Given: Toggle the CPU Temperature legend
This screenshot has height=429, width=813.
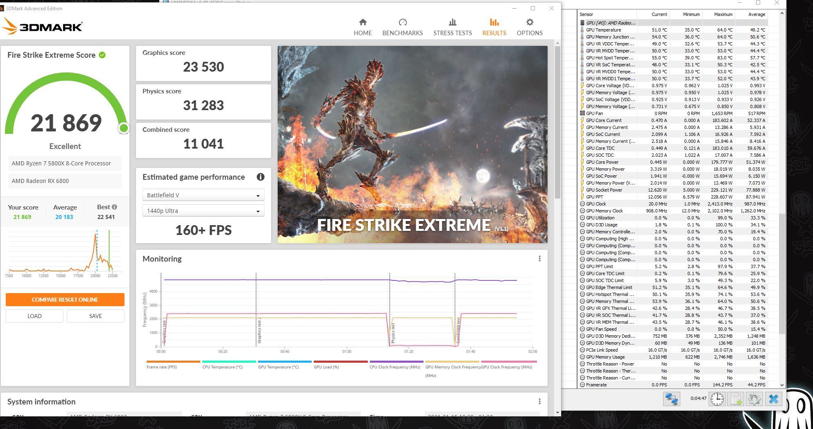Looking at the screenshot, I should (x=229, y=365).
